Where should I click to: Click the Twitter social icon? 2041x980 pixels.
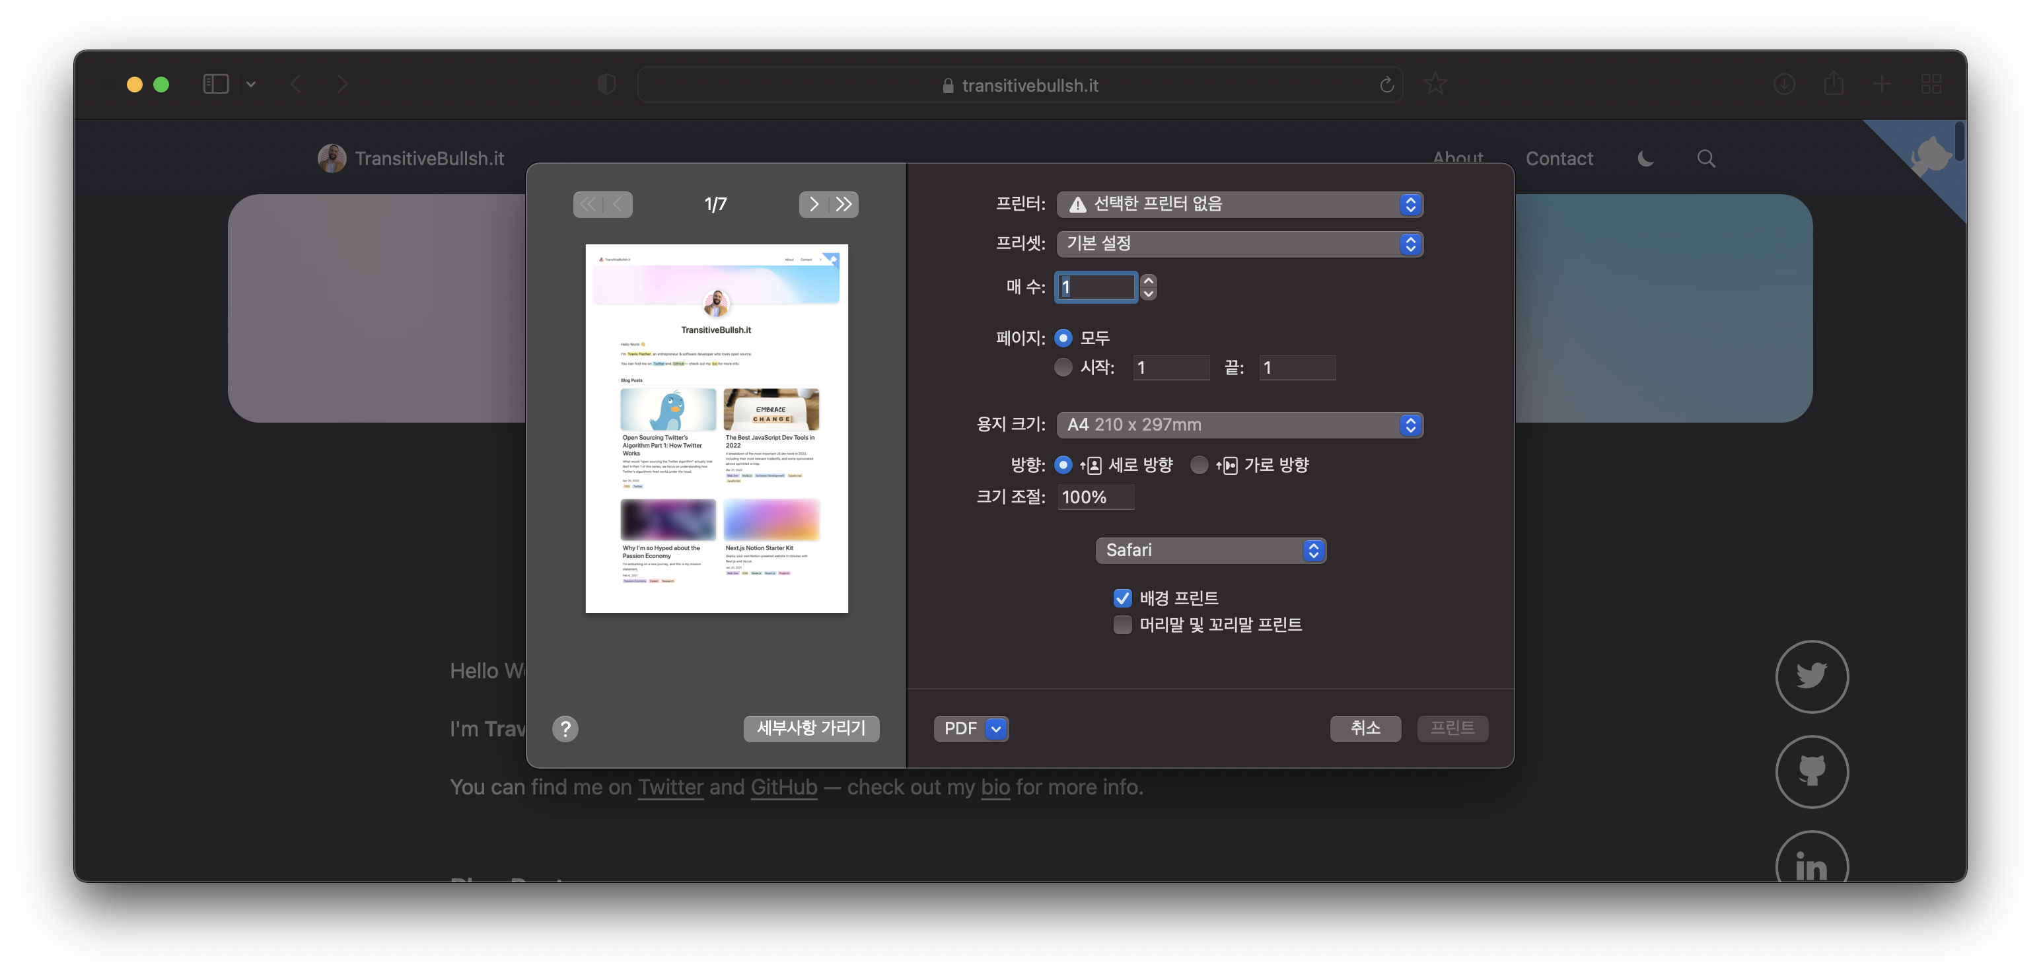click(1812, 677)
